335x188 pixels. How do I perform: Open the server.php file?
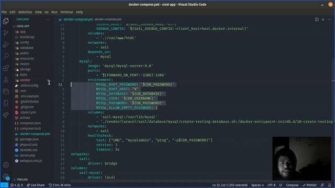(28, 156)
